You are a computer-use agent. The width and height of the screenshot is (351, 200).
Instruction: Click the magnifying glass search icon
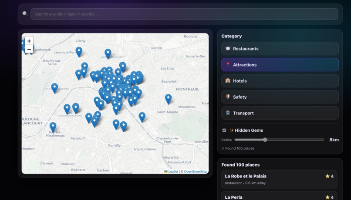25,14
